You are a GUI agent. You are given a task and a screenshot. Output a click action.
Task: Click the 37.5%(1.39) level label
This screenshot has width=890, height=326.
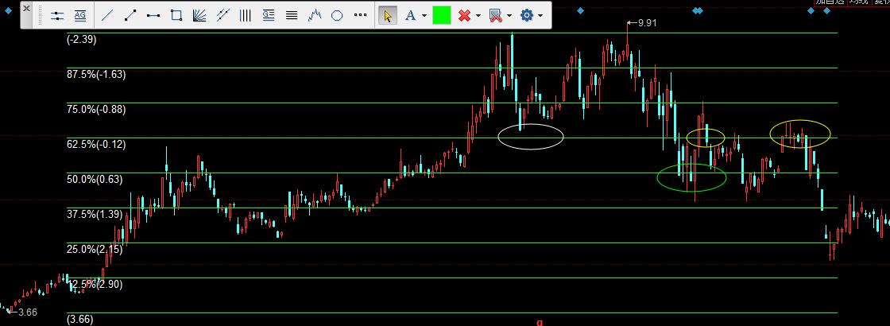tap(95, 215)
